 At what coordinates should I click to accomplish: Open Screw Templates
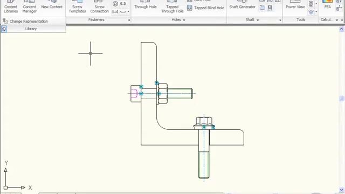77,6
